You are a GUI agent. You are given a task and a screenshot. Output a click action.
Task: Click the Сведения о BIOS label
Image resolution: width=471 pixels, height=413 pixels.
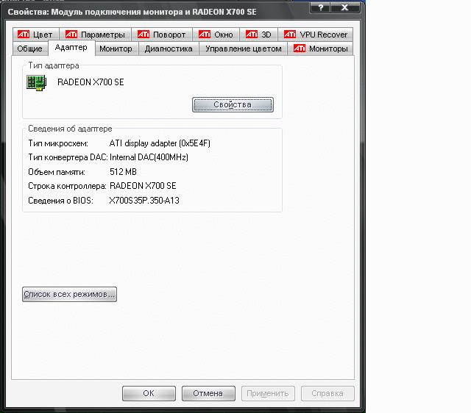pyautogui.click(x=60, y=201)
